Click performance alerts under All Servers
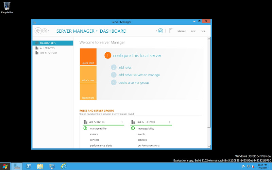 point(101,146)
